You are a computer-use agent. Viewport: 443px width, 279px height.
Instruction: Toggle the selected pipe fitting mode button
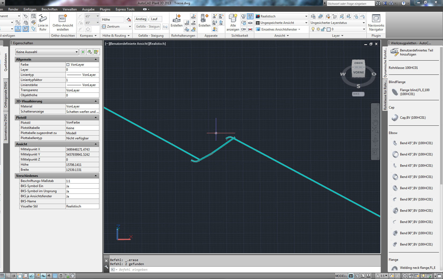click(18, 29)
